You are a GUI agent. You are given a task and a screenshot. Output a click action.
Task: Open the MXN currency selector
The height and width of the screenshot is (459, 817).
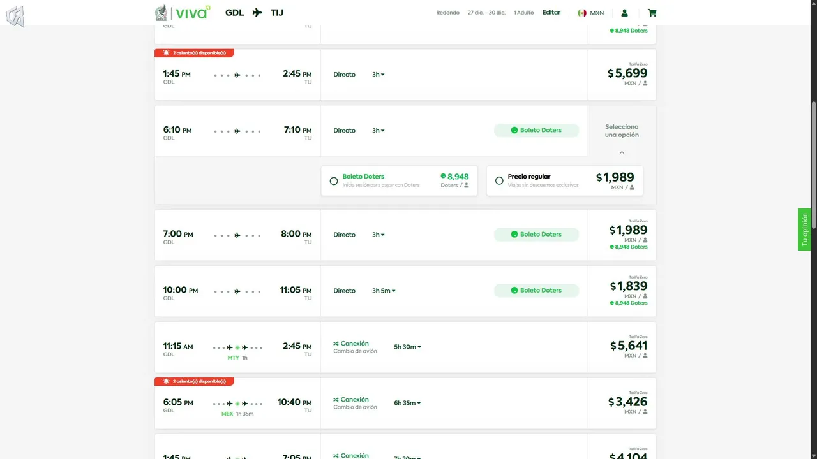591,13
